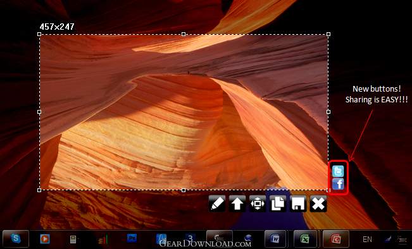This screenshot has width=412, height=249.
Task: Open the media player taskbar icon
Action: click(45, 239)
